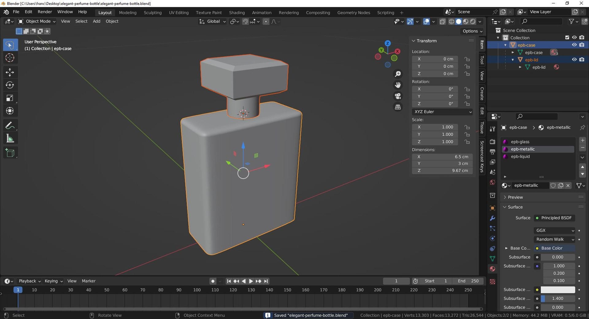Add material slot with plus button
Viewport: 589px width, 319px height.
tap(582, 140)
